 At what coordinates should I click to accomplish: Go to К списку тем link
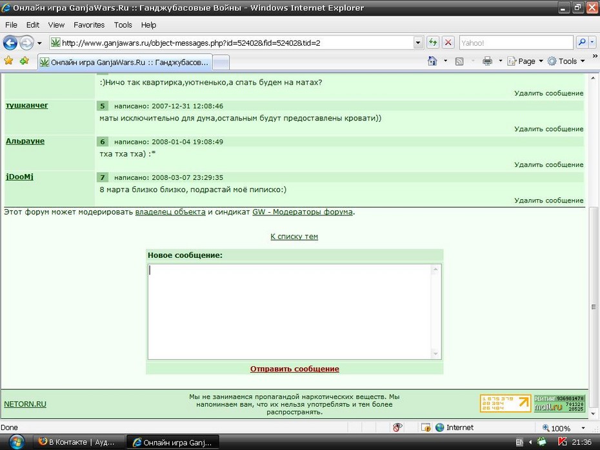pos(294,237)
